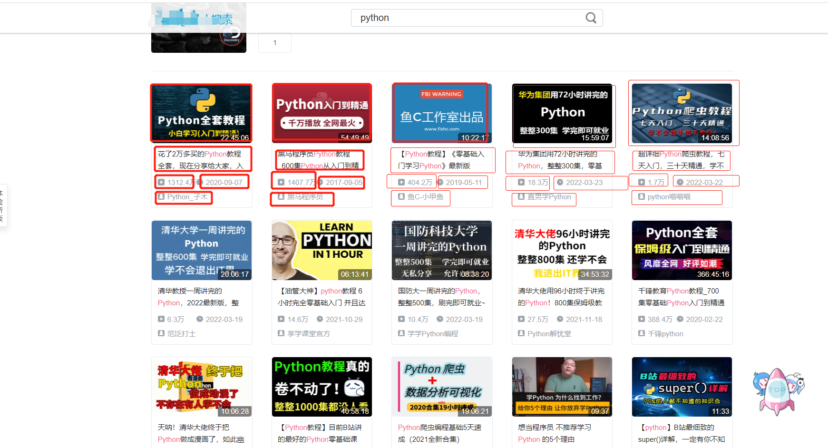Open title 华为集团用72小时讲完的Python
Screen dimensions: 828x448
[x=560, y=160]
